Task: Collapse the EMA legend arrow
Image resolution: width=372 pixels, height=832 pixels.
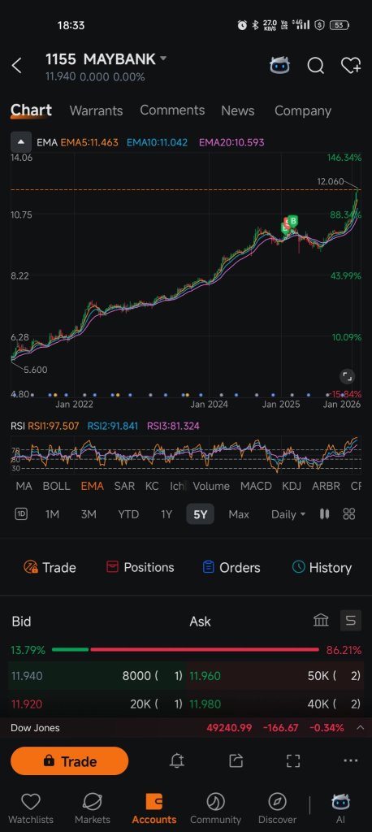Action: tap(20, 142)
